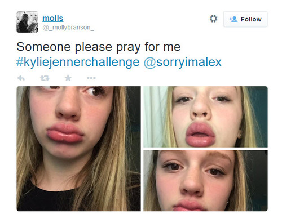
Task: Click the hash symbol of the hashtag
Action: point(20,62)
